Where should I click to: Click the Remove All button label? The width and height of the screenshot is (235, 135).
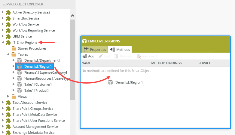(x=151, y=56)
